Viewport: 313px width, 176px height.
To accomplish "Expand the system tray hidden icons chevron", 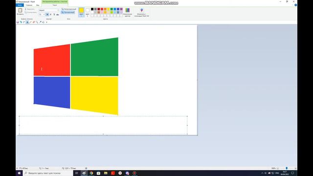I will [262, 173].
